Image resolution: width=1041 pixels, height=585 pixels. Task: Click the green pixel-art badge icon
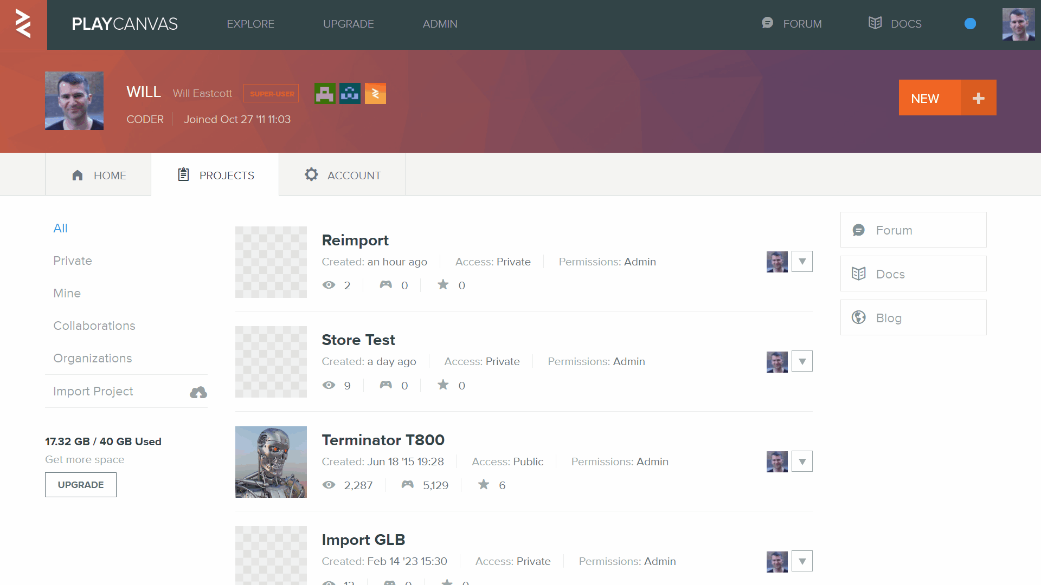[x=325, y=93]
